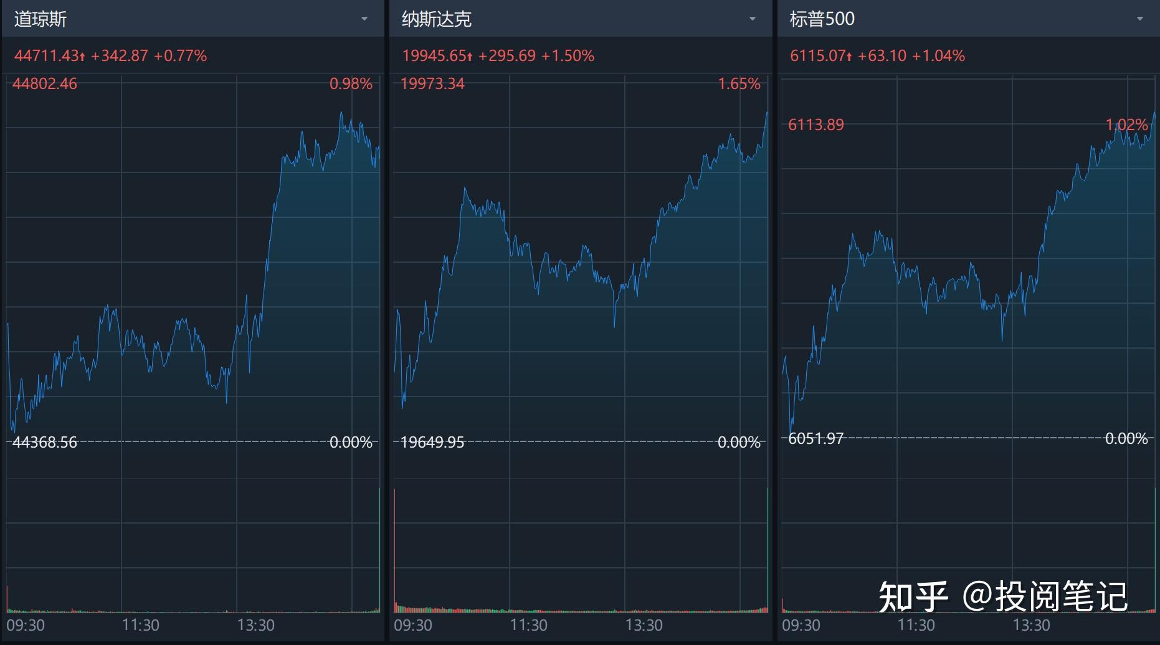Click the 标普500 percent change +1.04%
The image size is (1160, 645).
[938, 56]
